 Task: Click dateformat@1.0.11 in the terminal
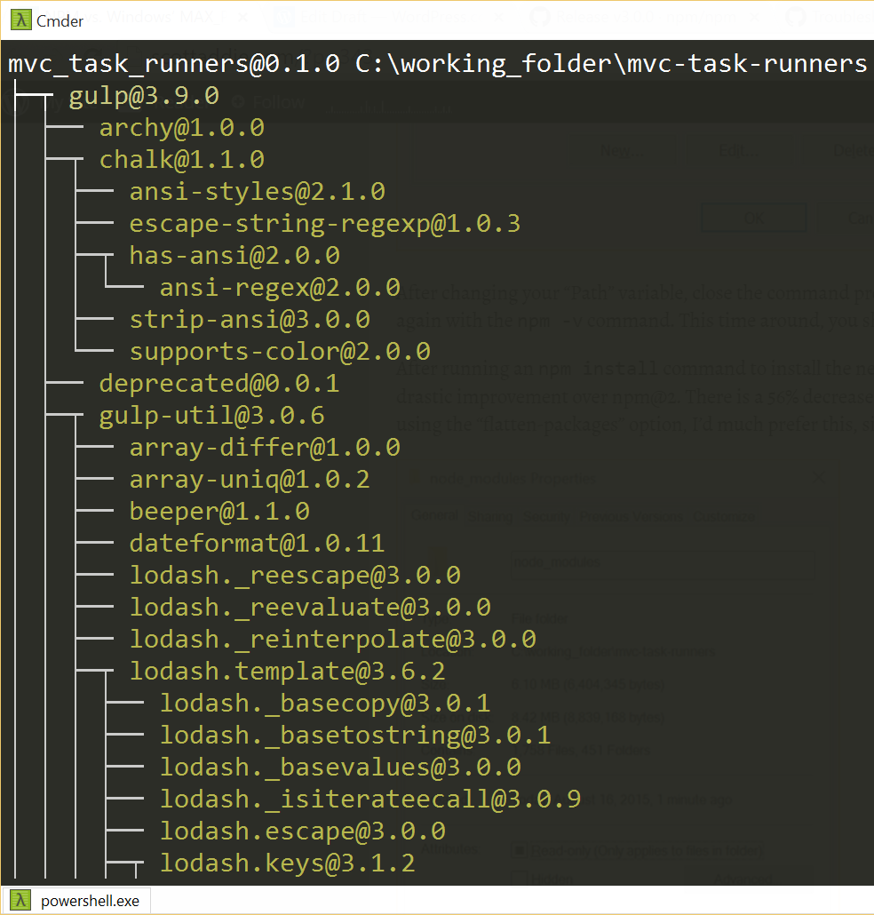(x=257, y=544)
